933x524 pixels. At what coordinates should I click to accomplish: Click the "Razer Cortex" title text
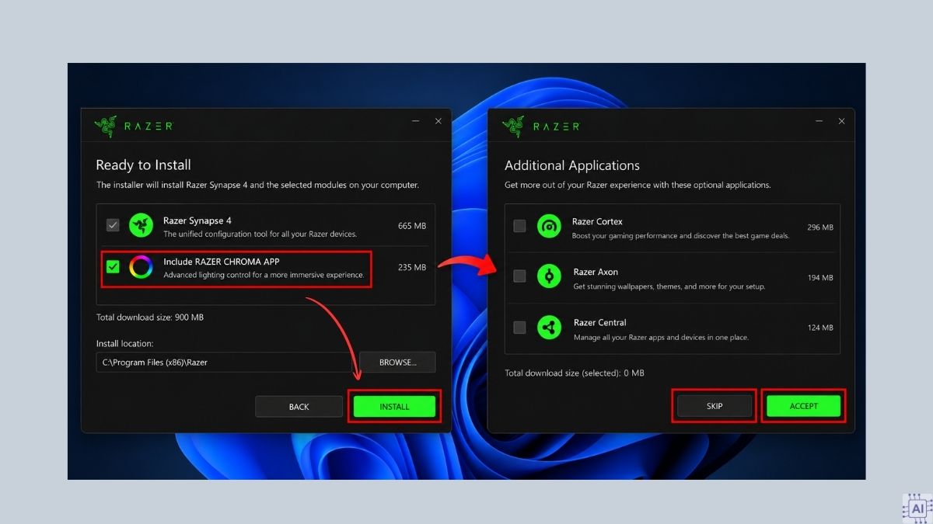597,222
